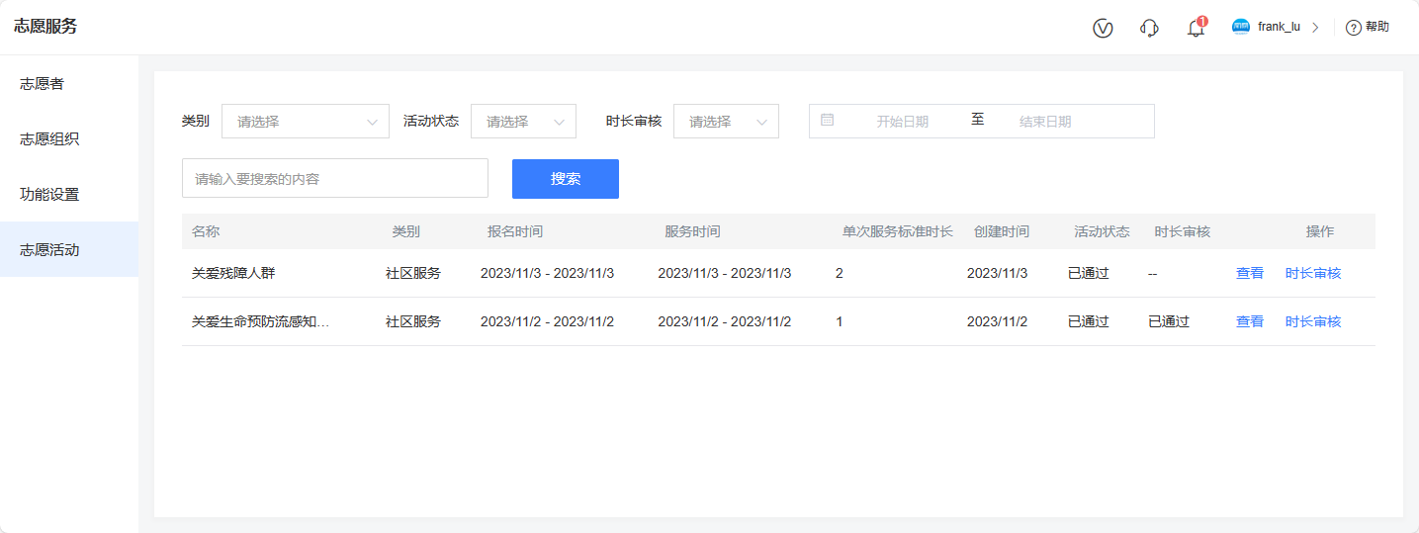This screenshot has height=533, width=1419.
Task: Click 创建时间 2023/11/2 cell
Action: click(x=998, y=321)
